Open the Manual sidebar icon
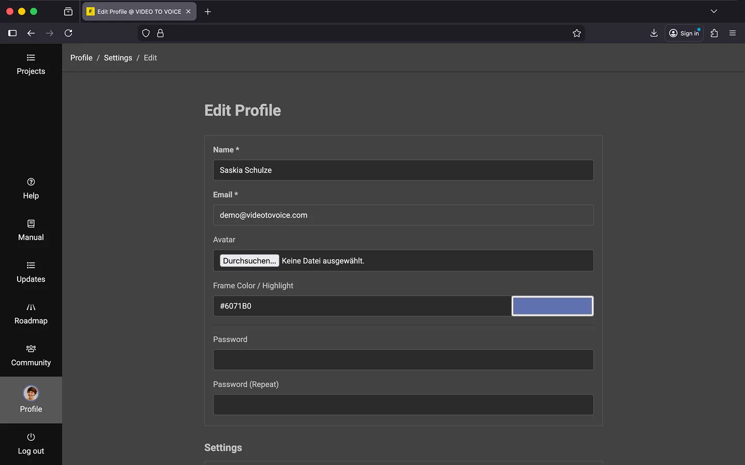This screenshot has height=465, width=745. (x=31, y=224)
